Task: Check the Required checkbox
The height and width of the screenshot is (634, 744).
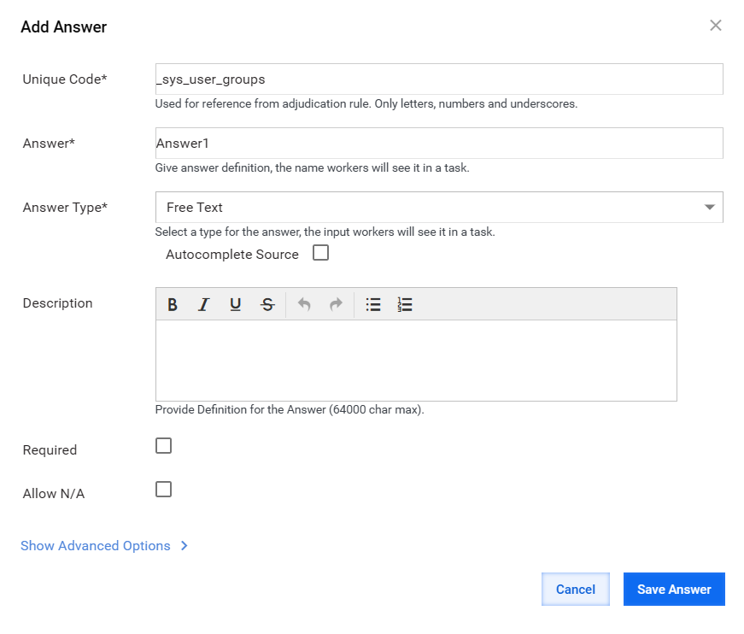Action: [164, 446]
